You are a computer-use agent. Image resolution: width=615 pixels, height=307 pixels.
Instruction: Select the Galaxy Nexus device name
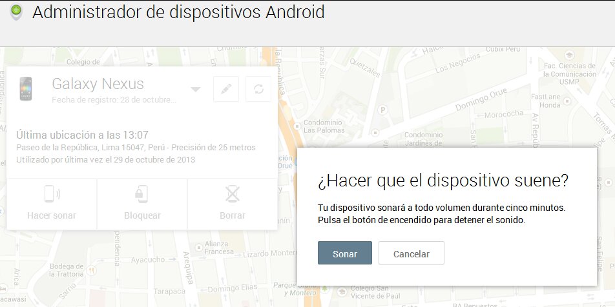[x=98, y=84]
